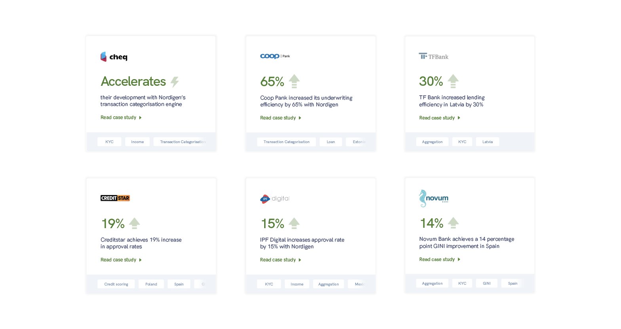Click the up arrow next to 14%
Screen dimensions: 621x329
point(453,223)
